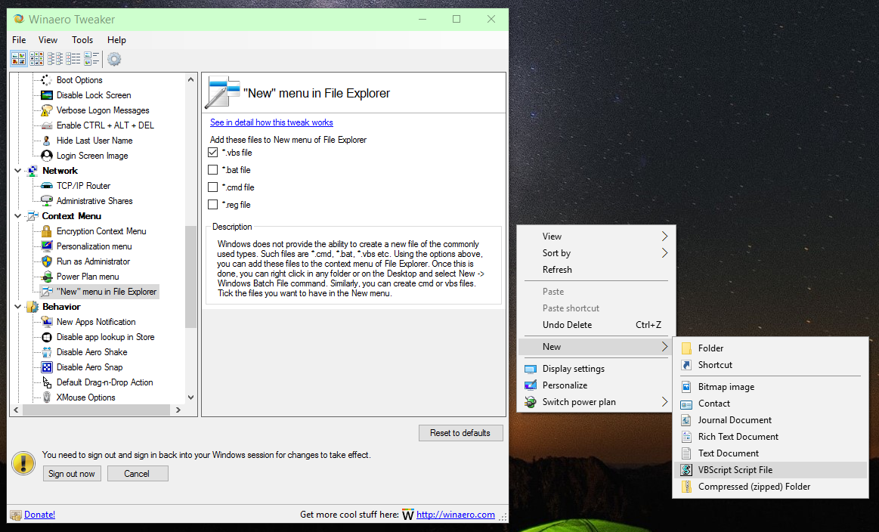This screenshot has width=879, height=532.
Task: Click the Power Plan menu icon
Action: click(47, 277)
